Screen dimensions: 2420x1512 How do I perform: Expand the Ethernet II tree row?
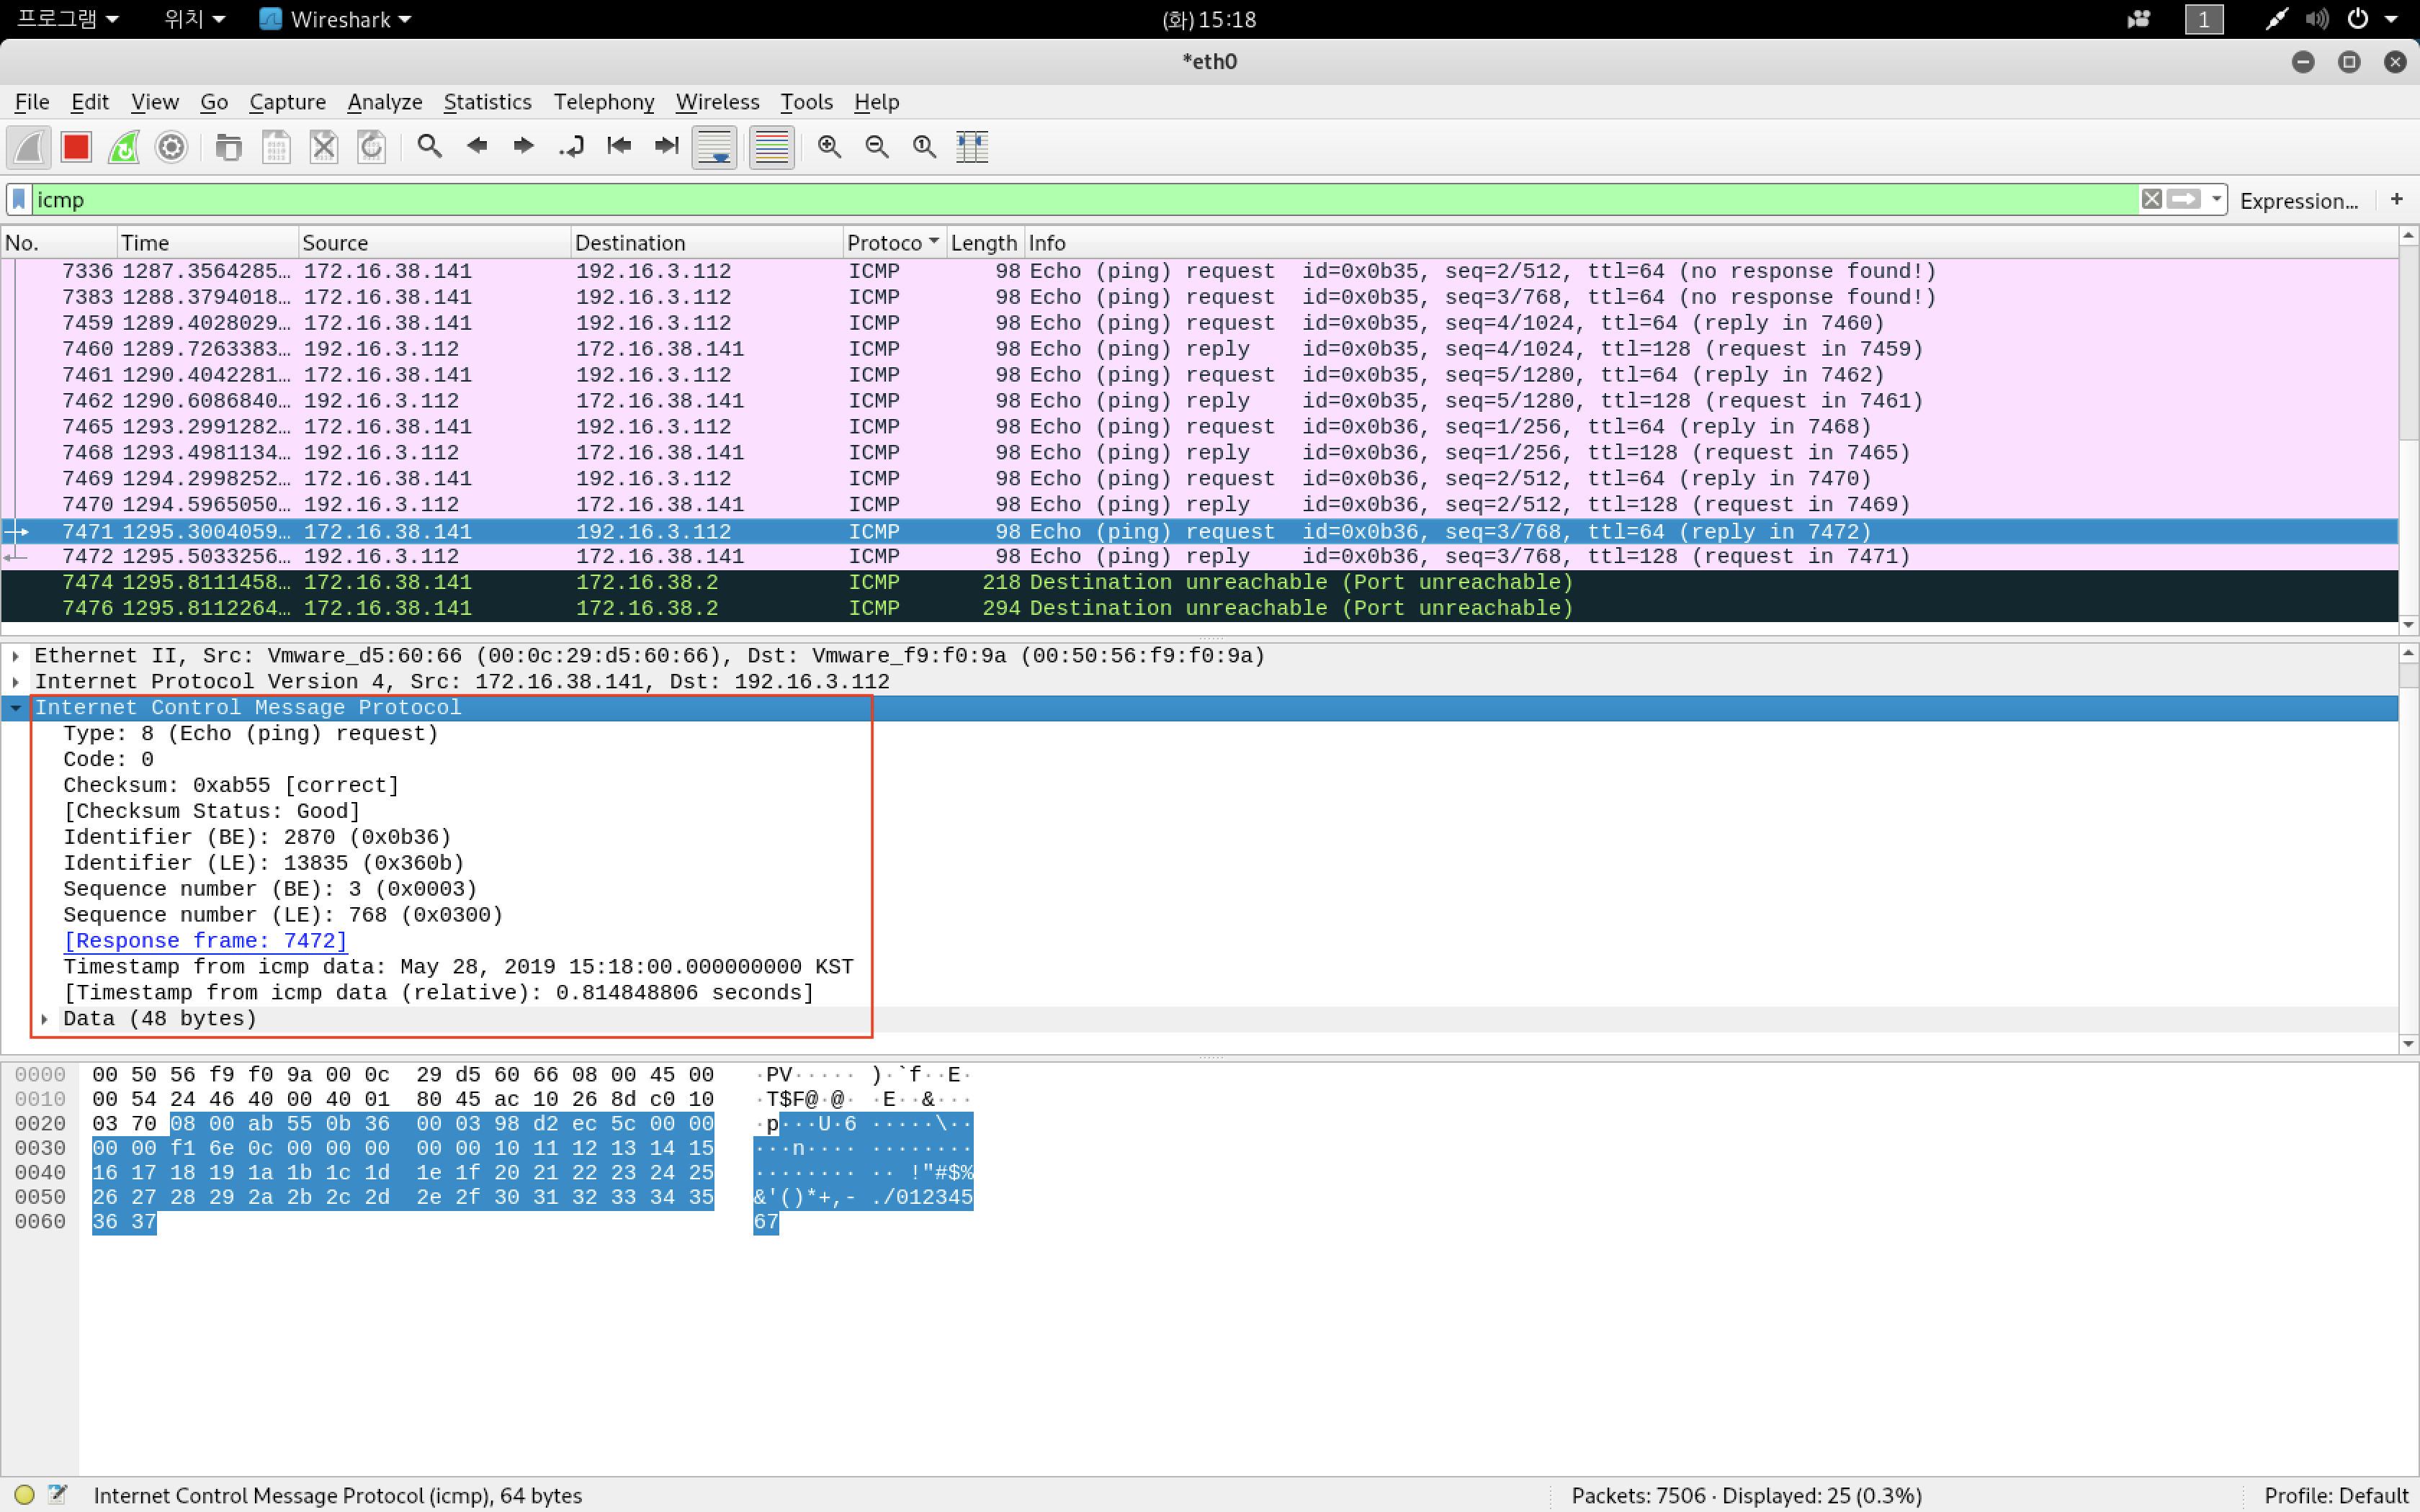pos(16,656)
